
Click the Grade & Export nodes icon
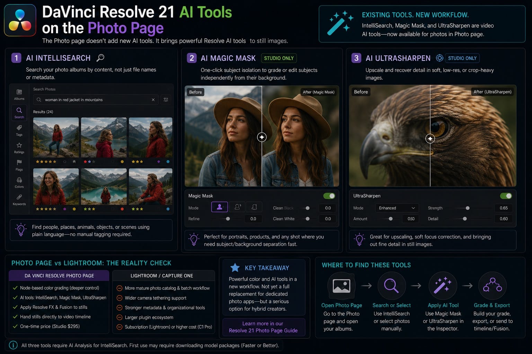click(492, 286)
